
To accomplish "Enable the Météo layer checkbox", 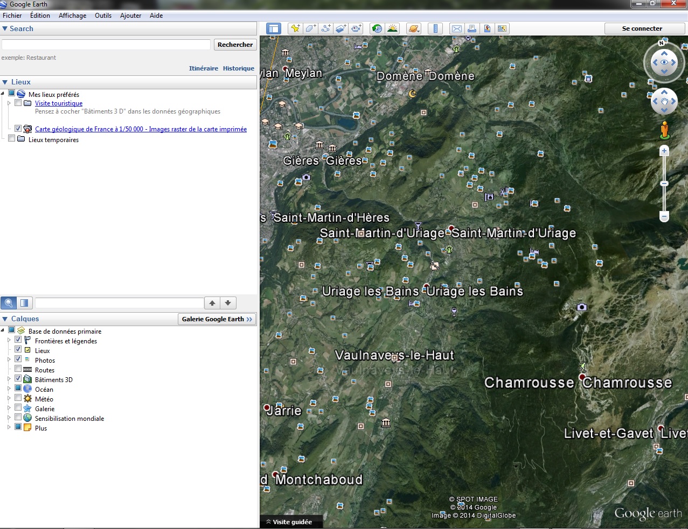I will click(x=18, y=398).
